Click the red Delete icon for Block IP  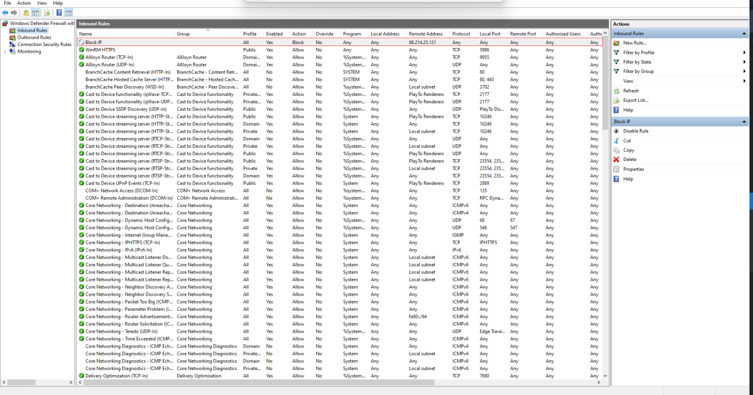pos(616,159)
